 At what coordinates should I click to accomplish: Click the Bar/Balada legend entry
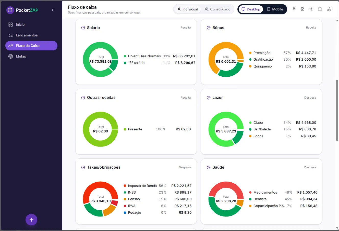click(x=283, y=129)
